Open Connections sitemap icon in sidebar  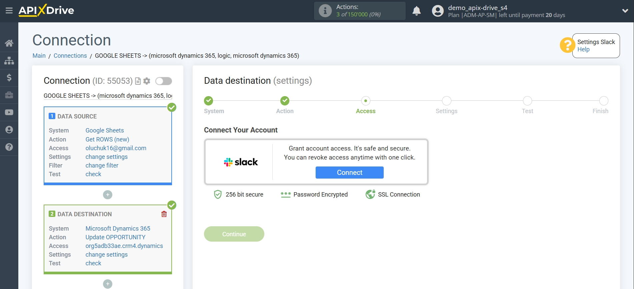point(9,60)
